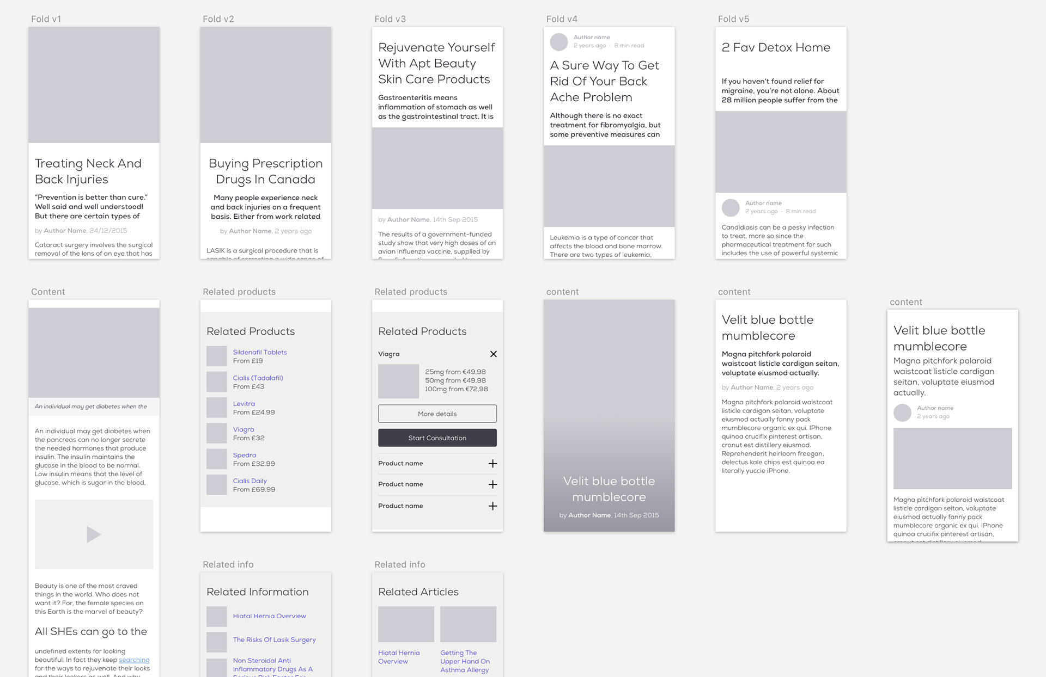This screenshot has width=1046, height=677.
Task: Open the Sildenafil Tablets link
Action: click(x=260, y=352)
